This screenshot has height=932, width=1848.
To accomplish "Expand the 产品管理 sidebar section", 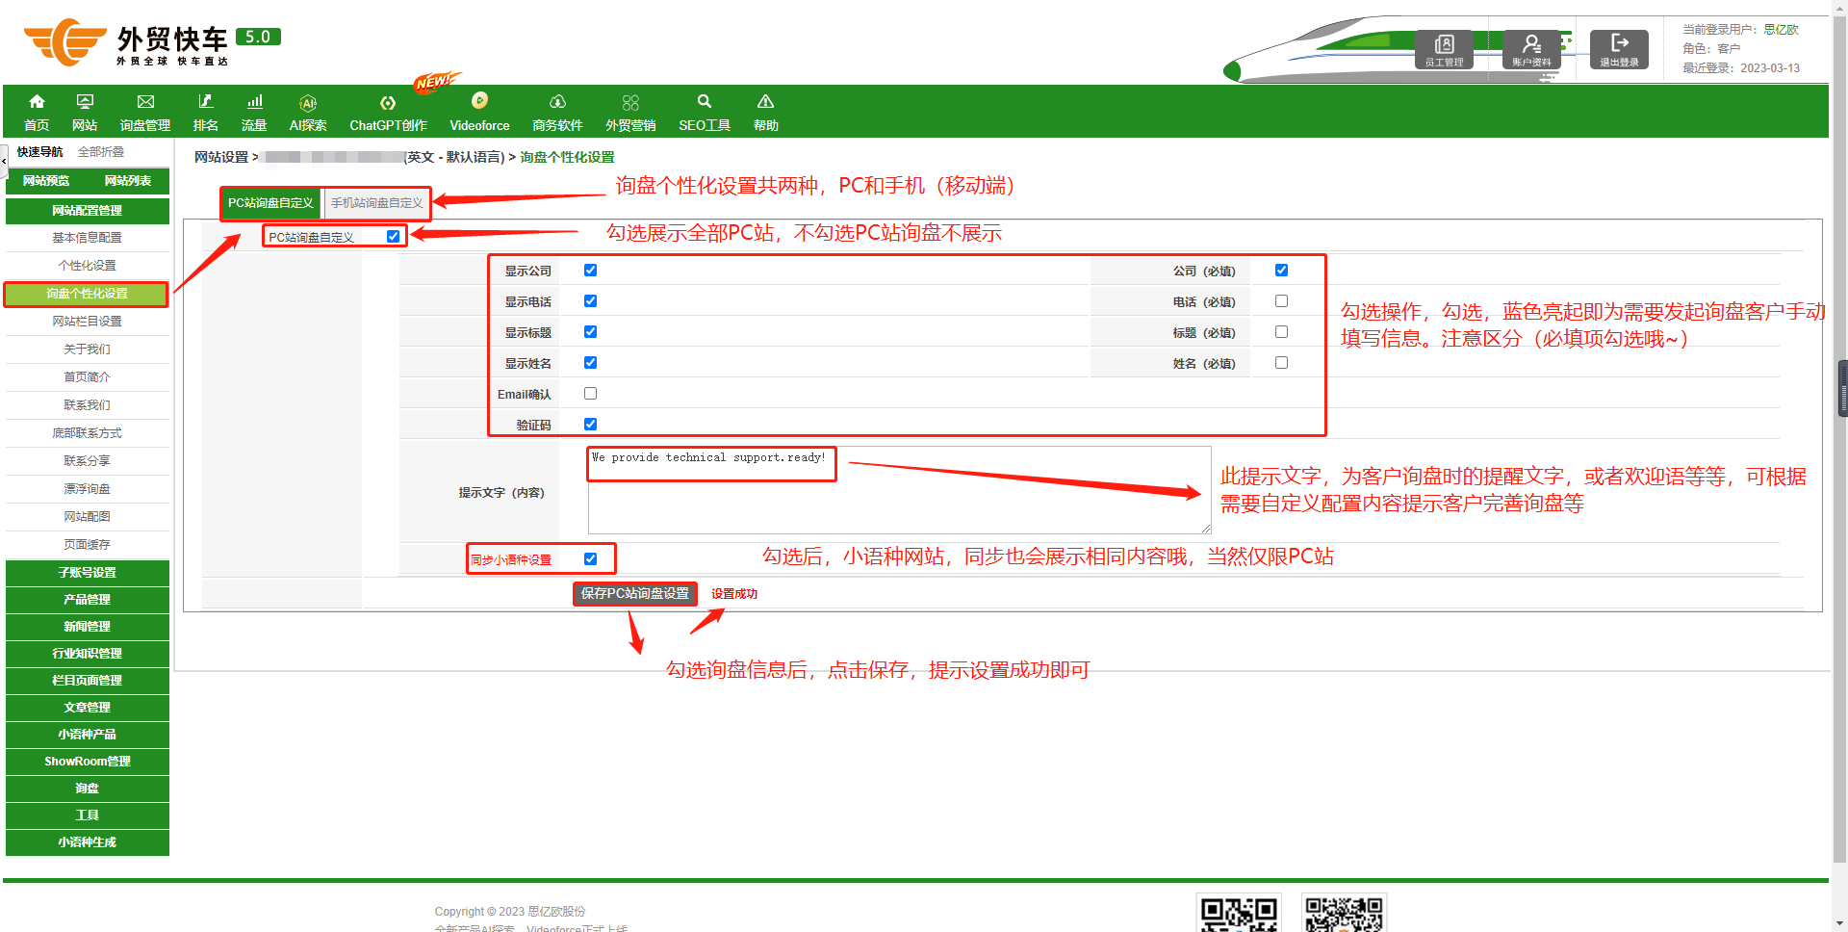I will pos(88,600).
